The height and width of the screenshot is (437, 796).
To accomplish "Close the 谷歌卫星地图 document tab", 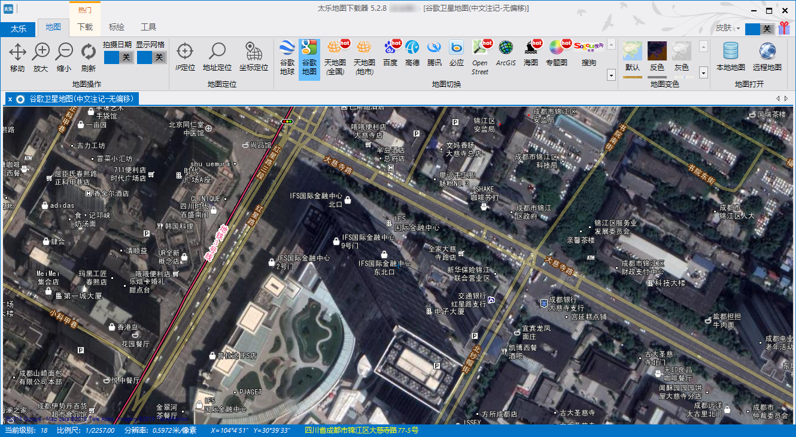I will pos(10,99).
